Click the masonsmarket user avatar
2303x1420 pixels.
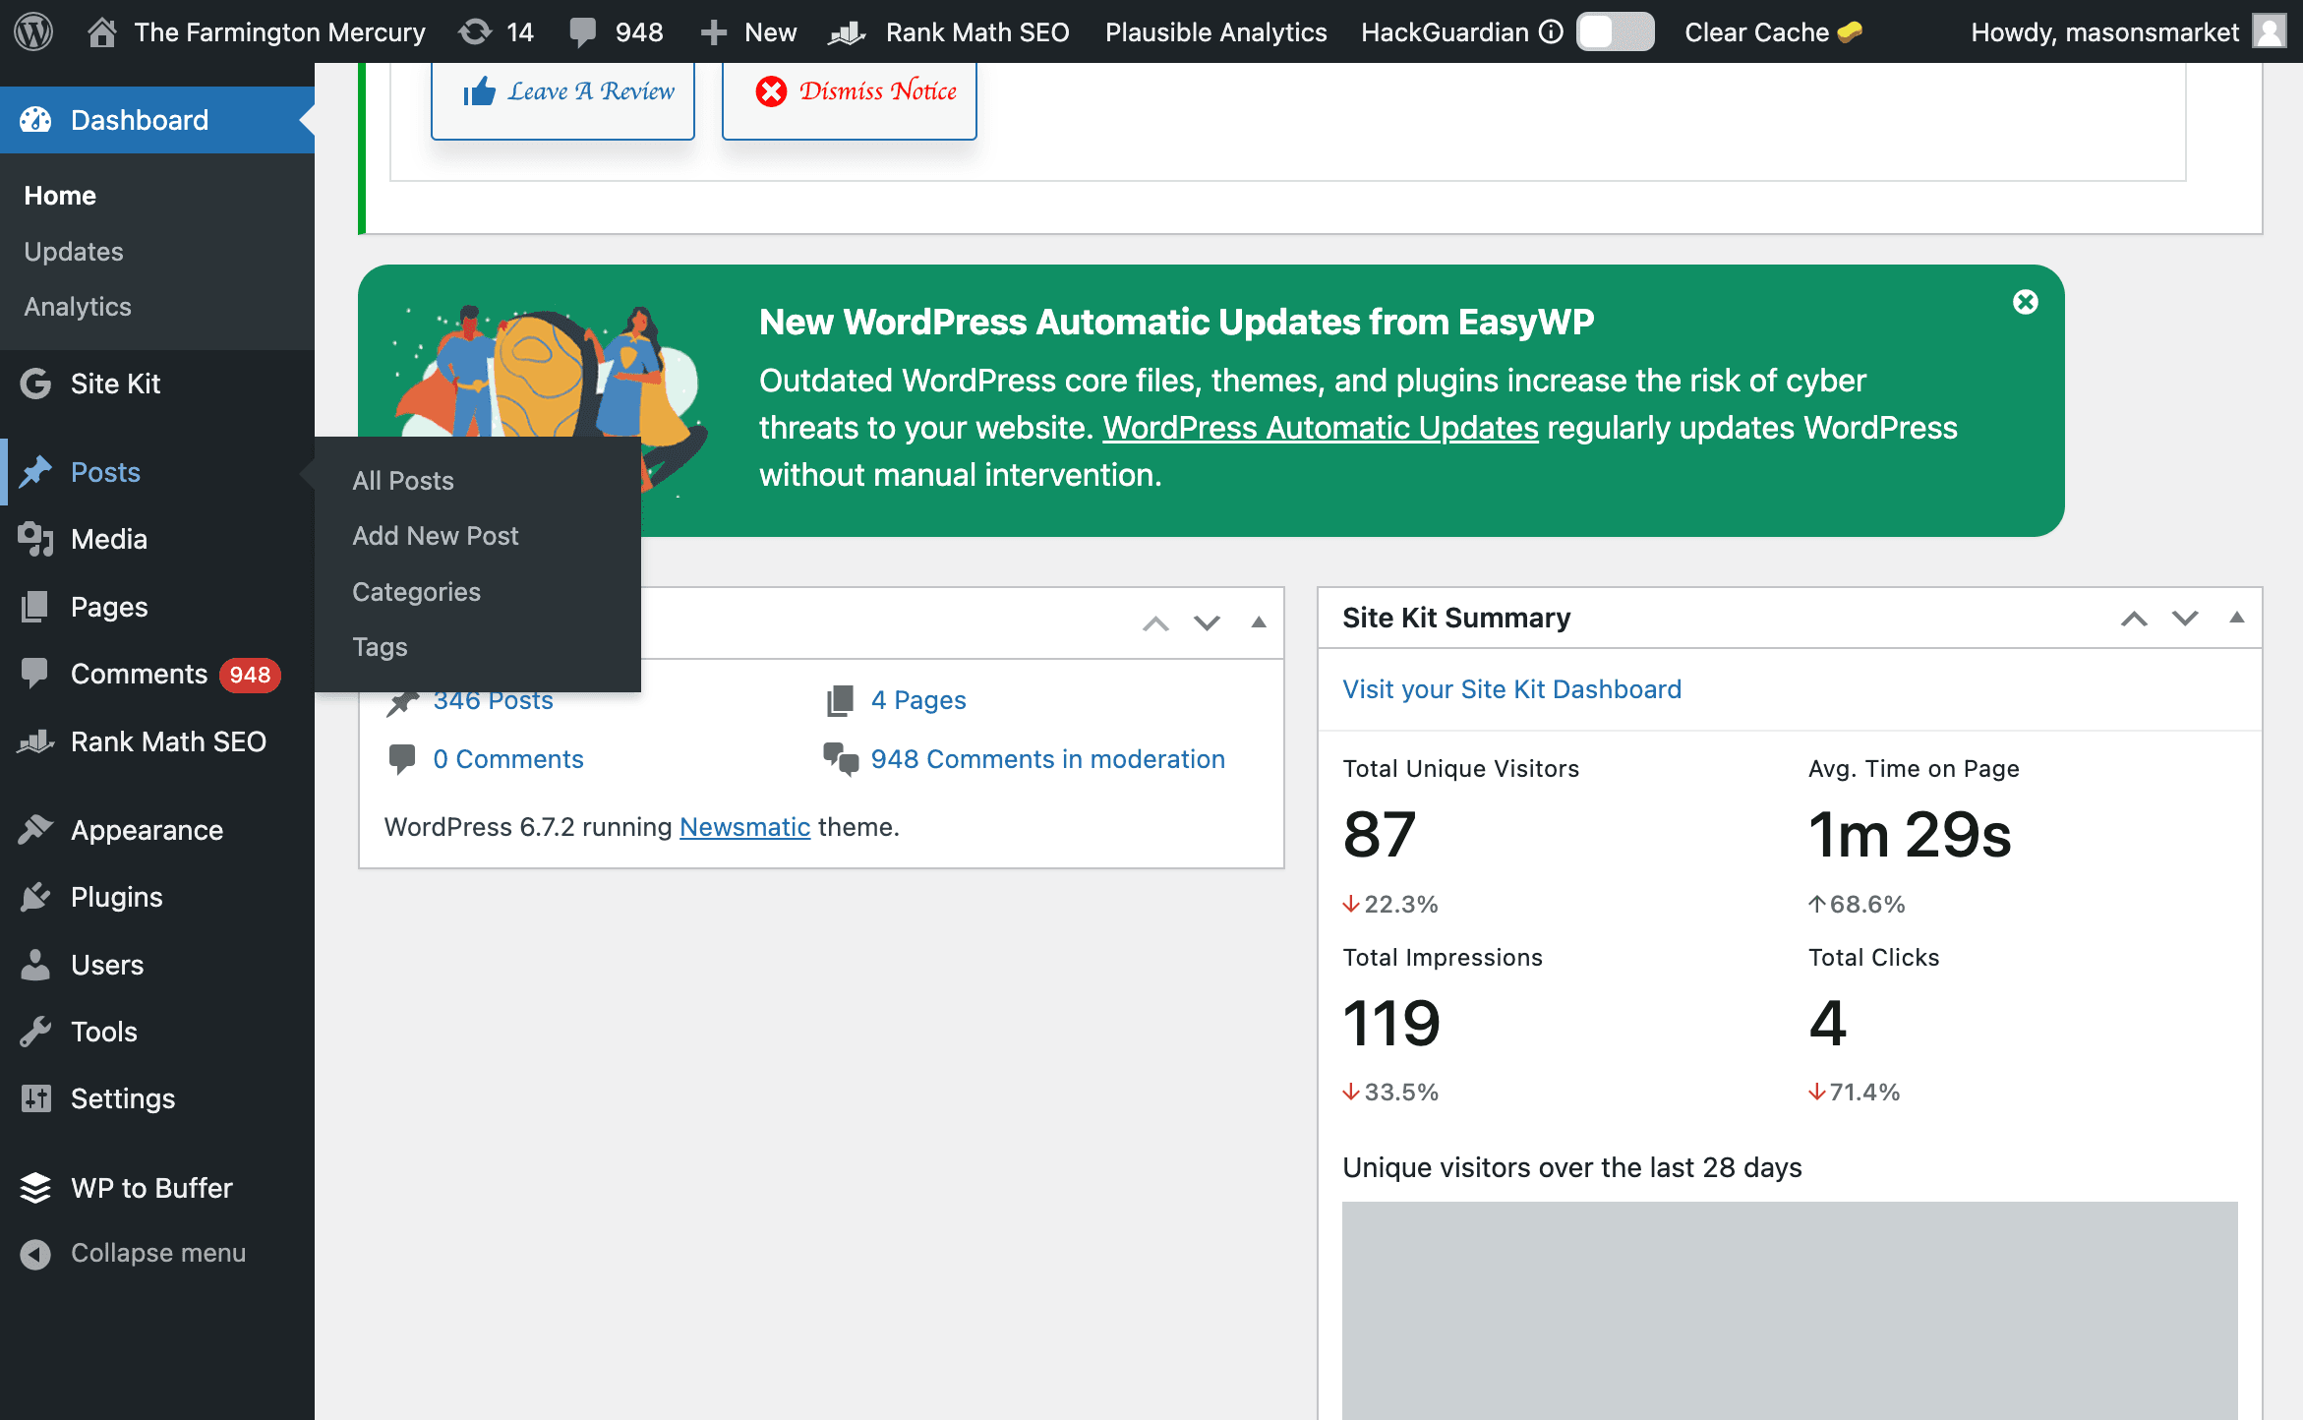pos(2270,31)
